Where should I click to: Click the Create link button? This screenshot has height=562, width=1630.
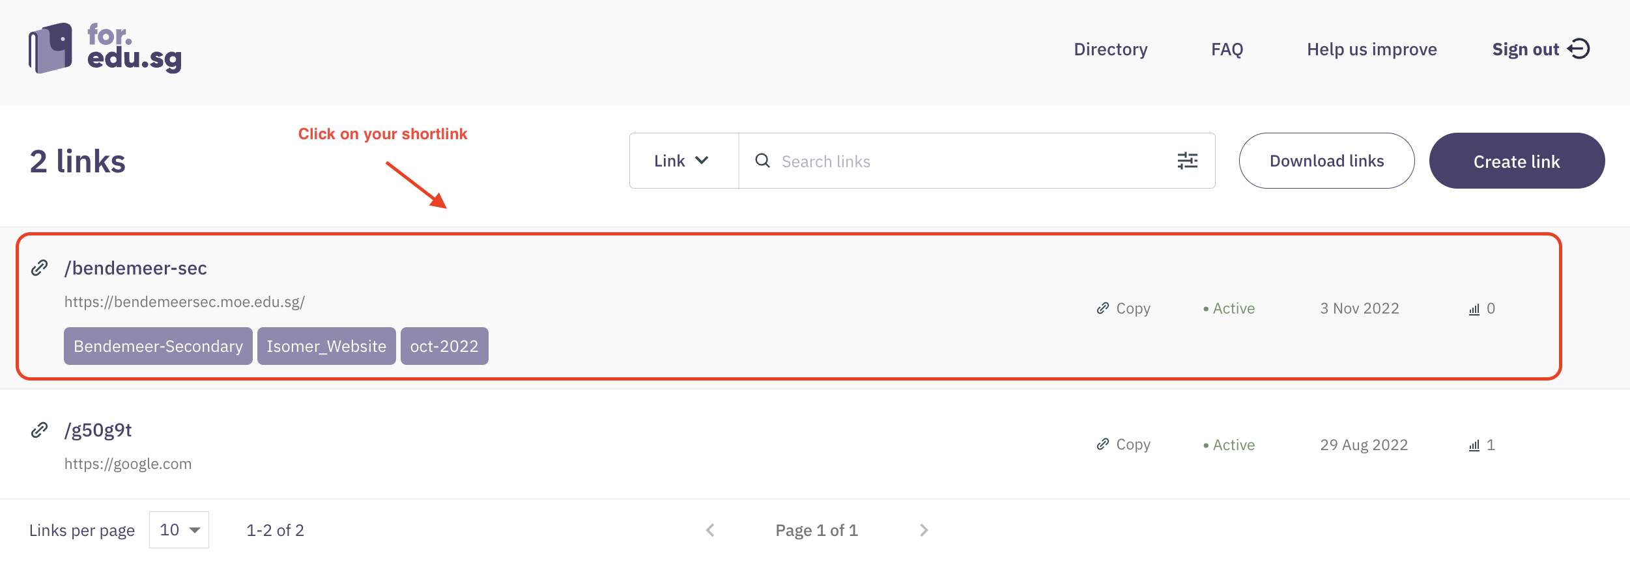[x=1517, y=161]
